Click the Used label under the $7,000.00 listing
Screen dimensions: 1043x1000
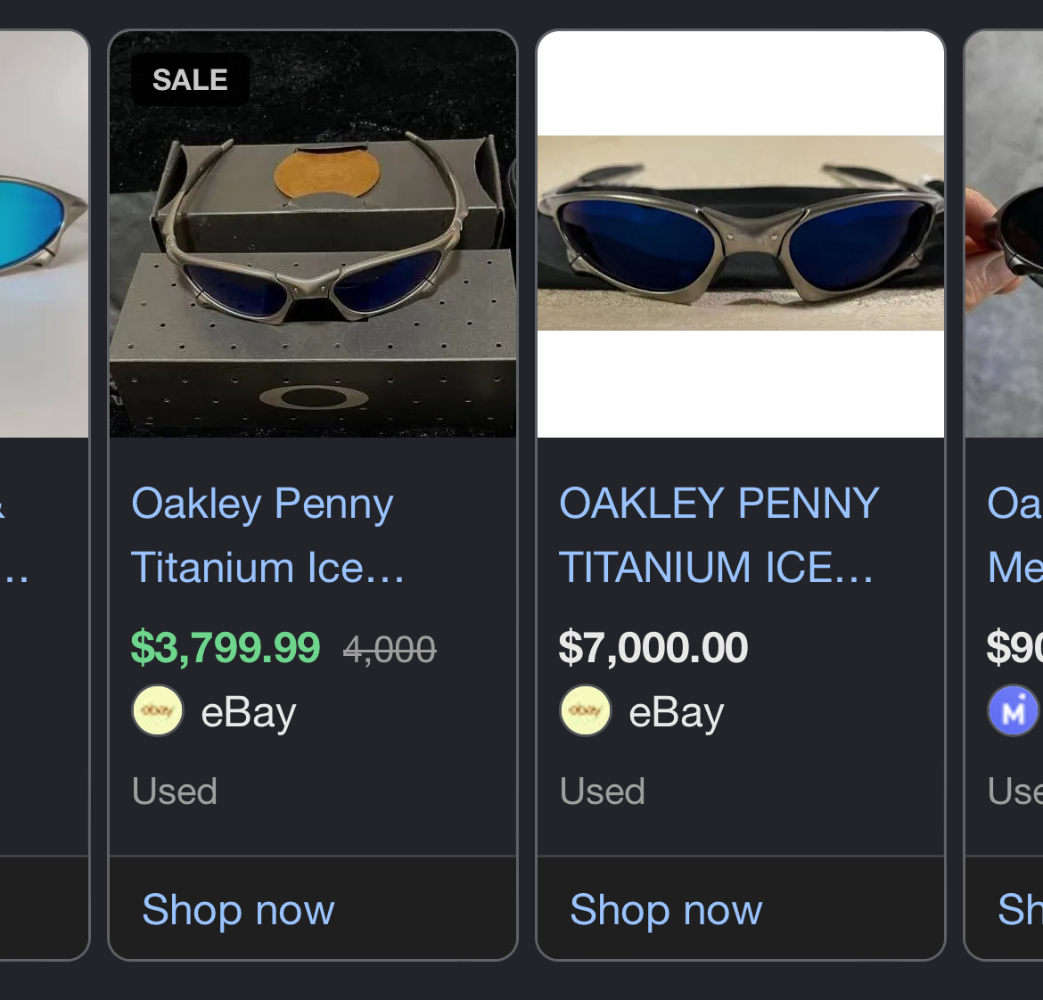pyautogui.click(x=603, y=791)
